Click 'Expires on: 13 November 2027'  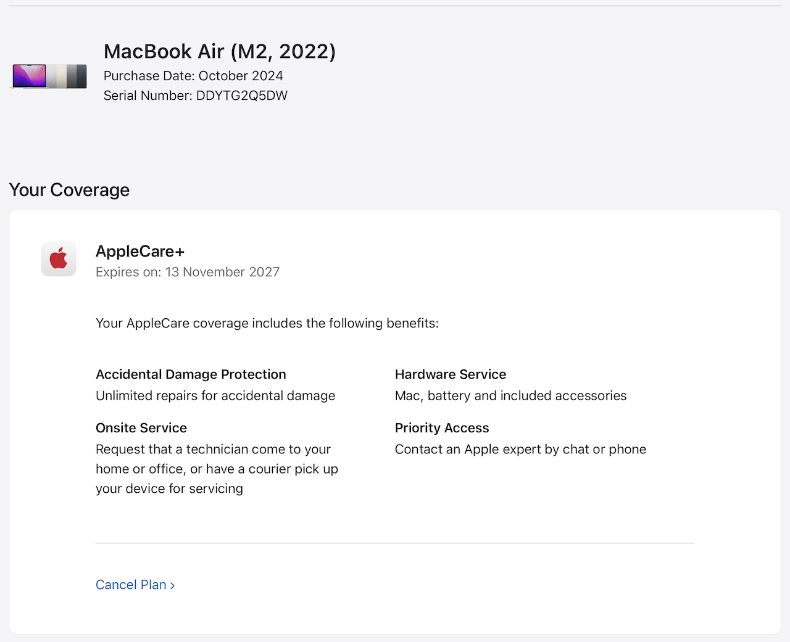(x=188, y=272)
